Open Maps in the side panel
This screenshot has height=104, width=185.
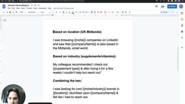pos(182,38)
